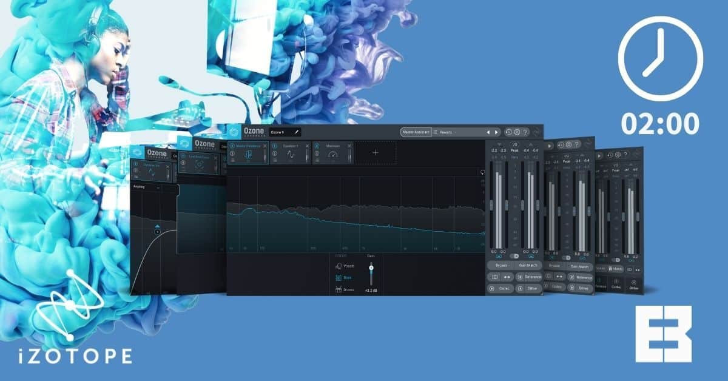
Task: Solo the Equalizer 1 module
Action: coord(274,153)
